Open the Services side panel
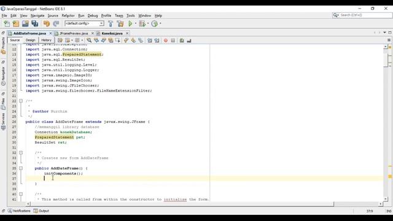This screenshot has width=393, height=221. coord(3,122)
